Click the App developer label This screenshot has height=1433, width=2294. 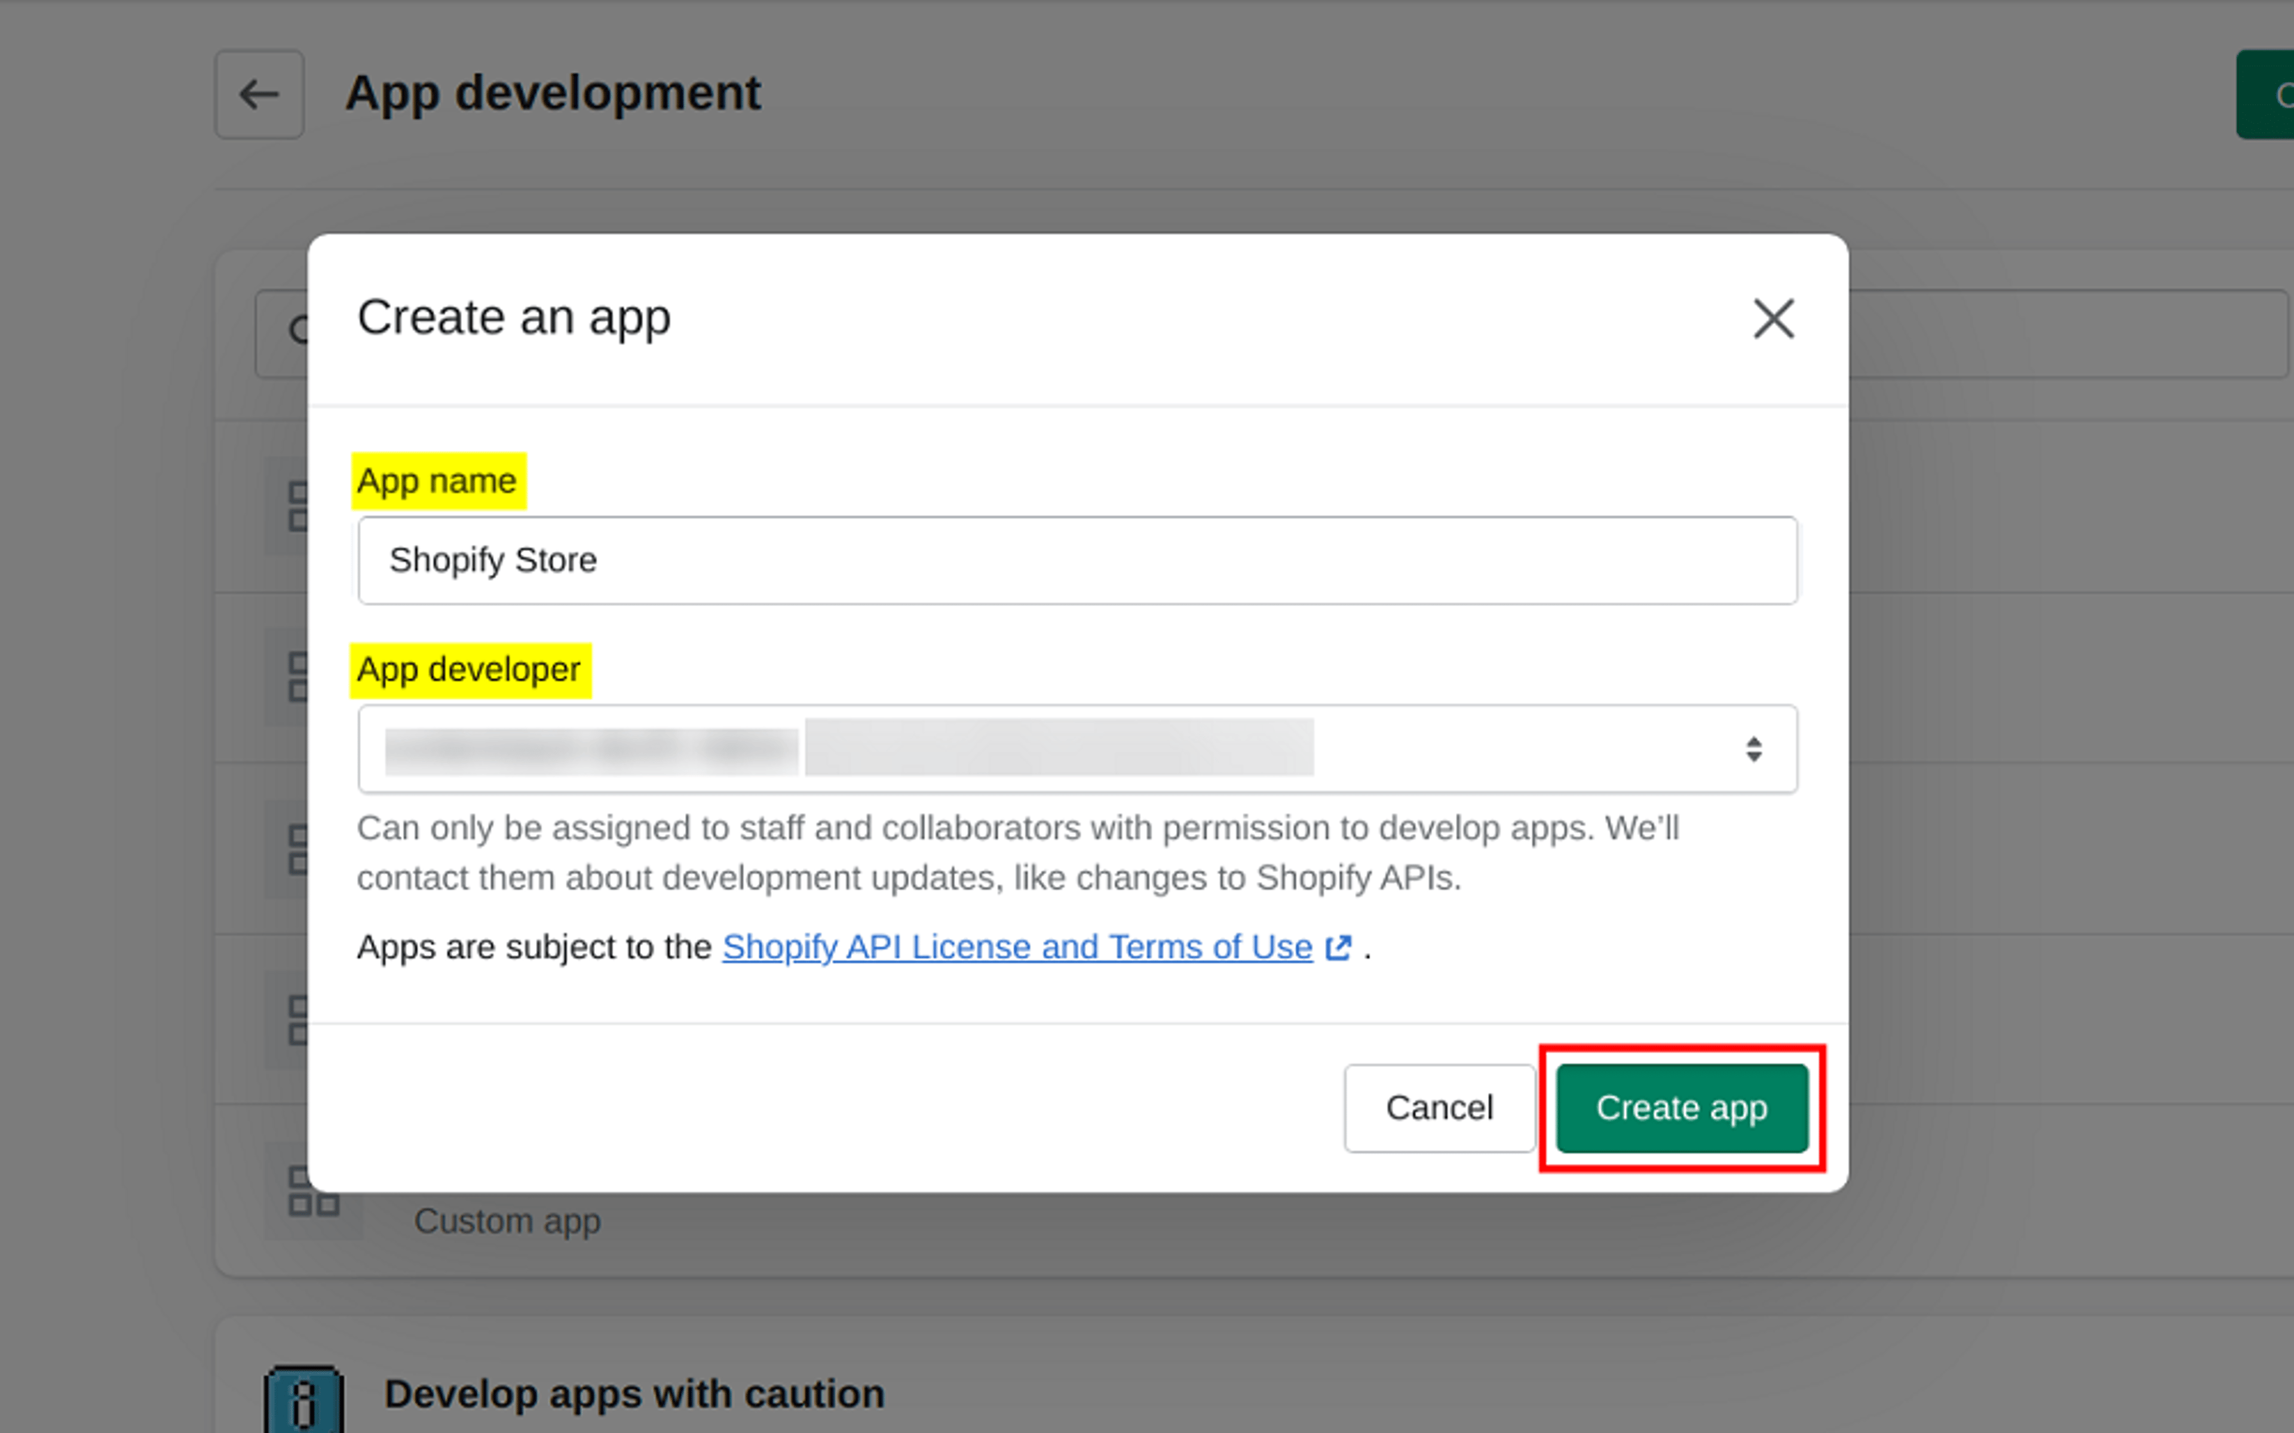pyautogui.click(x=469, y=670)
